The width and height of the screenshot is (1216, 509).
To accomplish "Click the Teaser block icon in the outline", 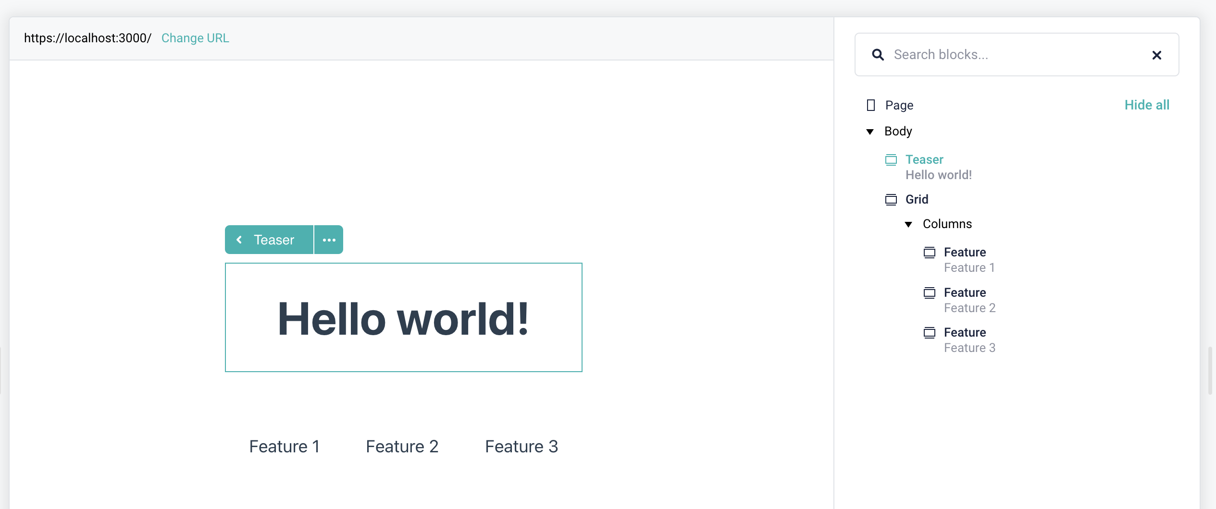I will 891,160.
